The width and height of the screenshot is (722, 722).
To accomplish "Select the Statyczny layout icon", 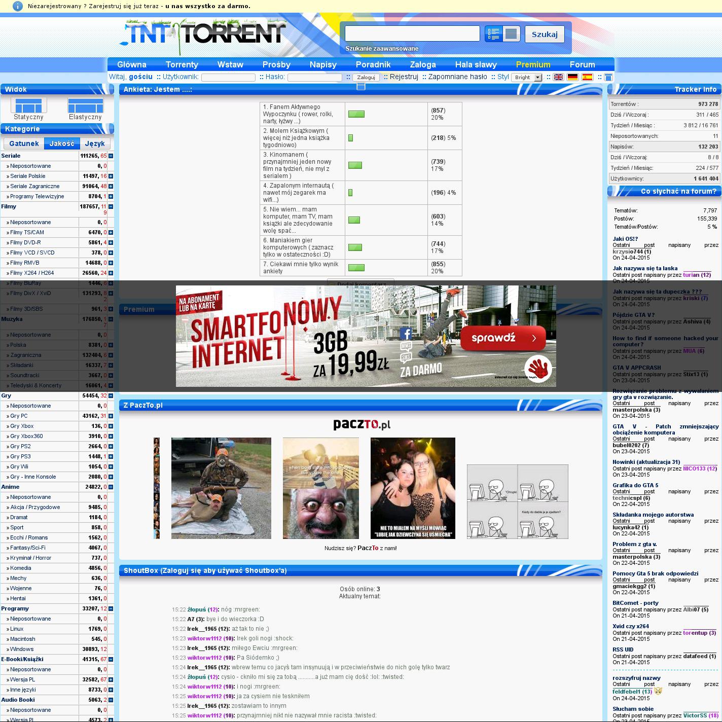I will tap(28, 105).
